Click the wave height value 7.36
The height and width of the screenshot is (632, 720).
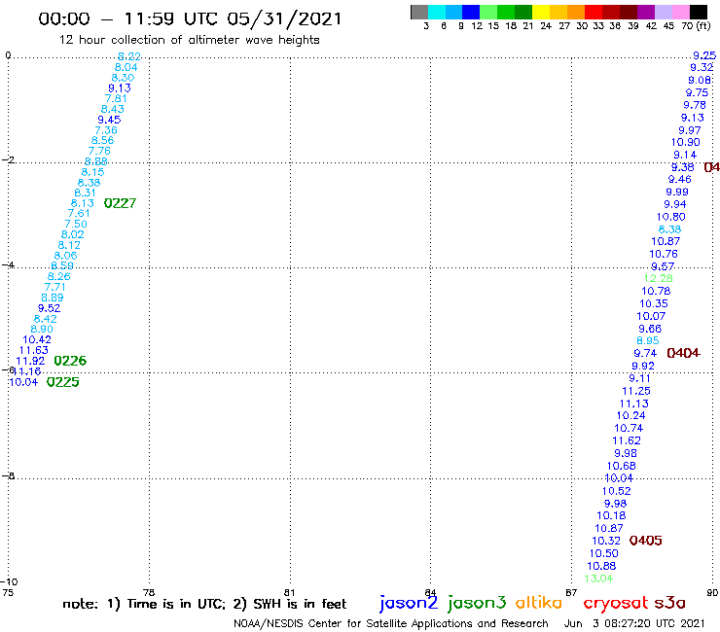(x=106, y=130)
